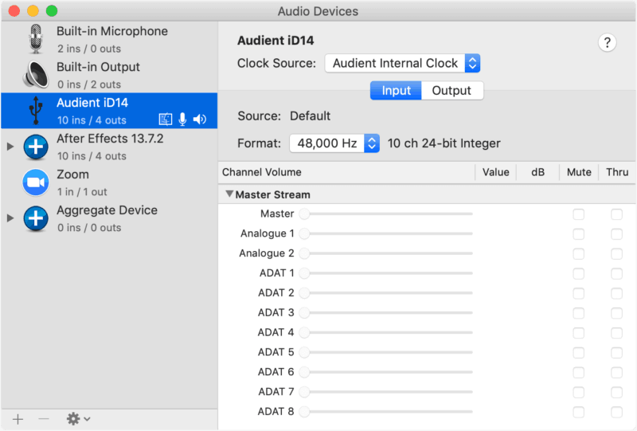Open the help question mark button
The width and height of the screenshot is (637, 431).
(607, 43)
